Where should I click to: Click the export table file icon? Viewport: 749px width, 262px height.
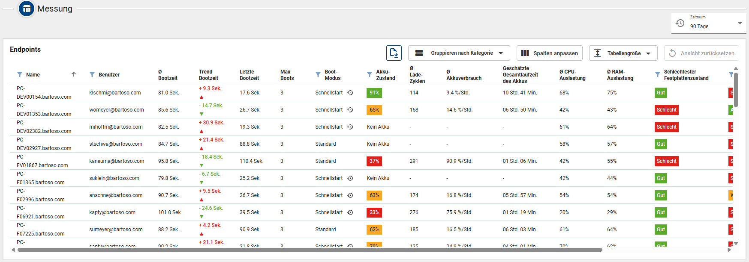pos(394,53)
